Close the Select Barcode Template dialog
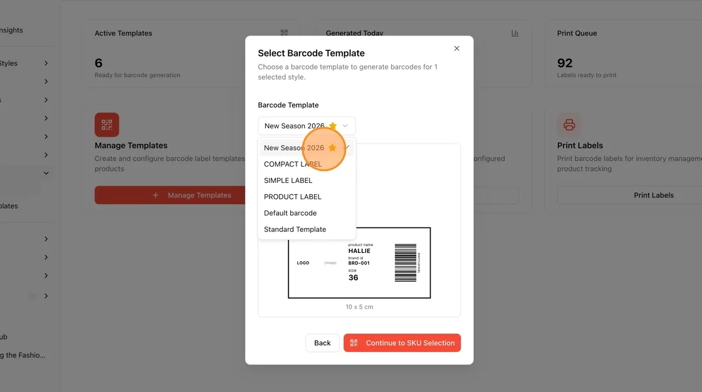The width and height of the screenshot is (702, 392). click(457, 48)
